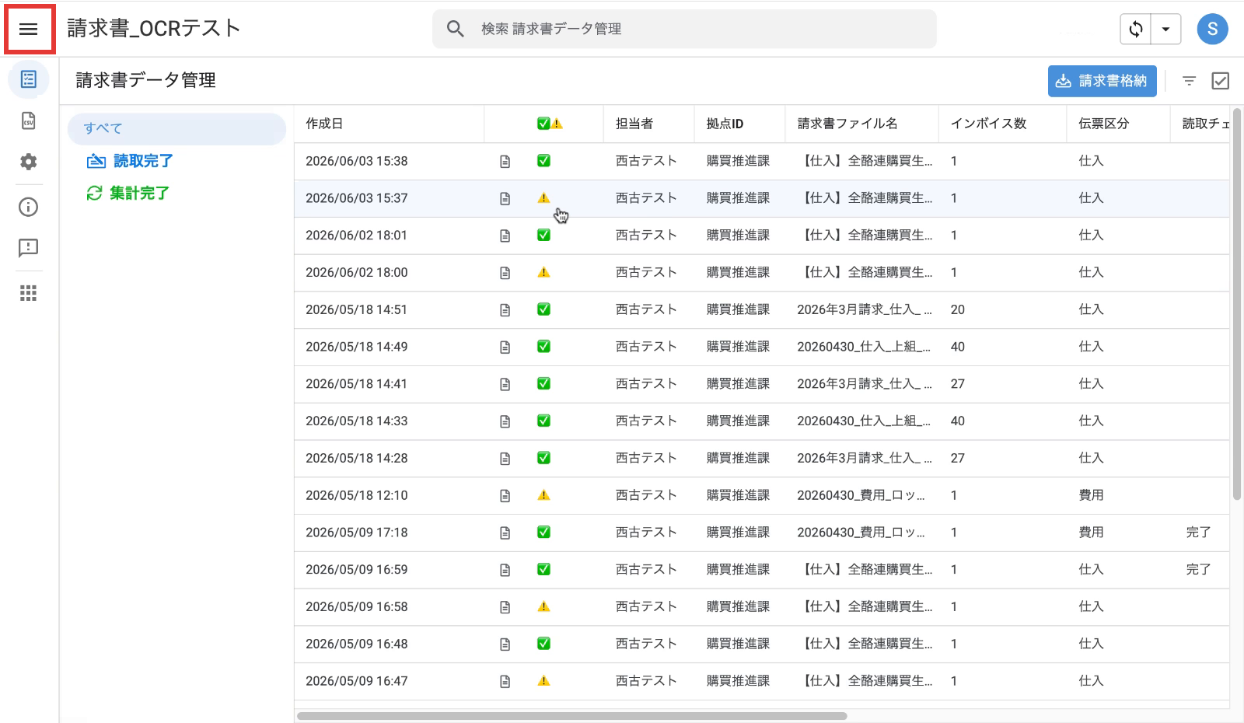Click the sync refresh icon button
The width and height of the screenshot is (1244, 723).
[1136, 30]
